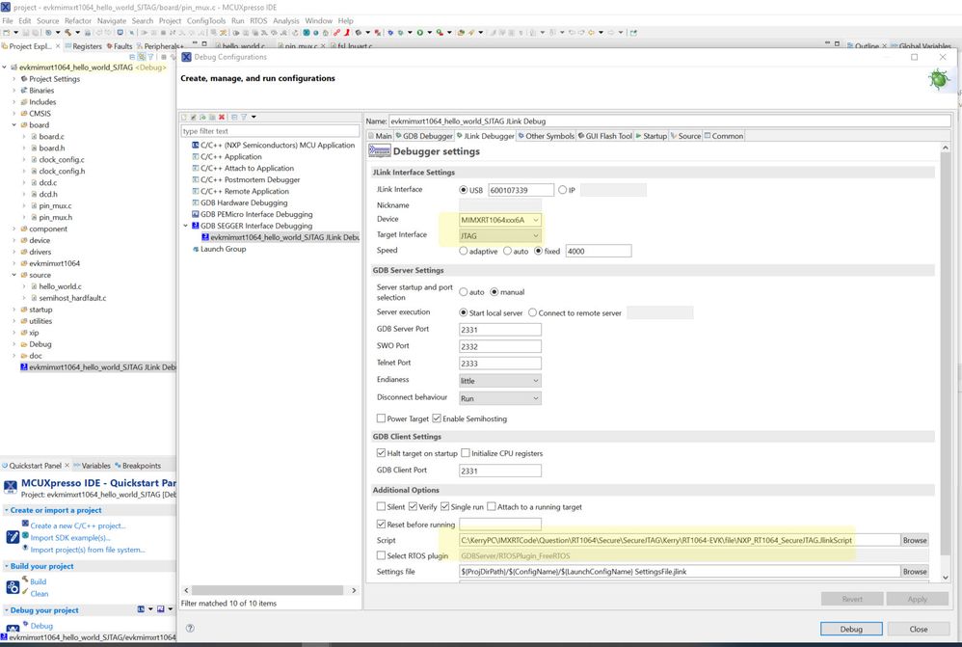Image resolution: width=962 pixels, height=647 pixels.
Task: Click the hammer Build icon in main toolbar
Action: [68, 32]
